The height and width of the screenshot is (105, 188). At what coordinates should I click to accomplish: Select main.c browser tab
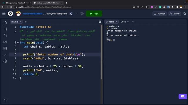[48, 3]
